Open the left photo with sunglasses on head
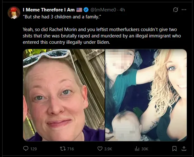Viewport: 194px width, 157px height. pyautogui.click(x=63, y=95)
